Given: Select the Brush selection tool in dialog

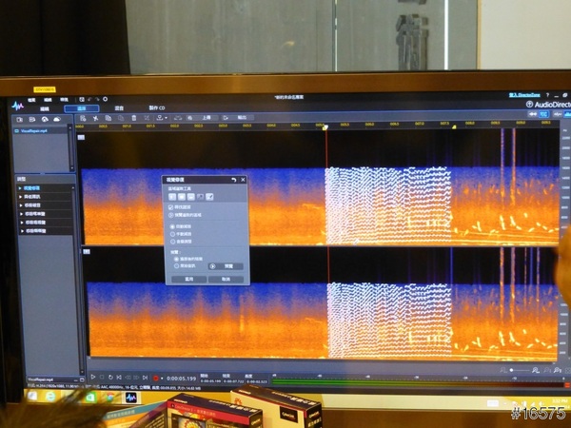Looking at the screenshot, I should point(209,197).
